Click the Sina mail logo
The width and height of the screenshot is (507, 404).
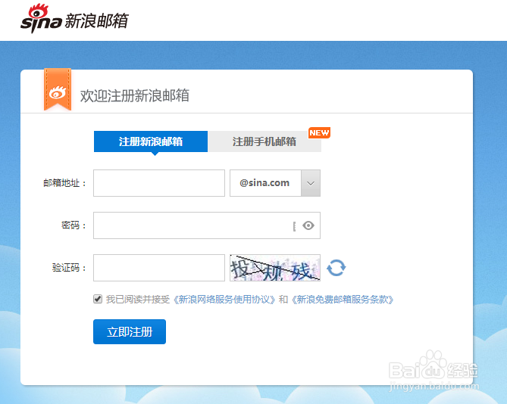click(74, 19)
